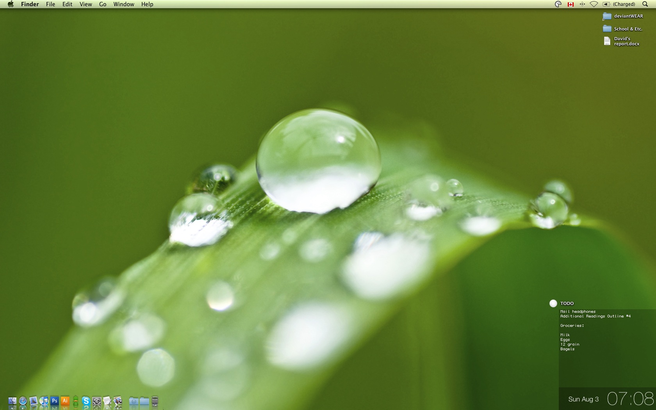Open the Wi-Fi AirPort status menu
Image resolution: width=656 pixels, height=410 pixels.
(594, 4)
